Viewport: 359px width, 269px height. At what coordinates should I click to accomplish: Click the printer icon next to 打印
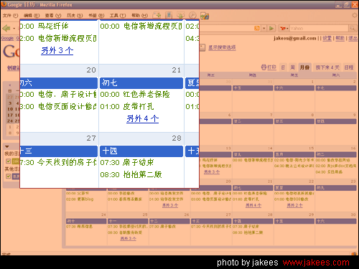pyautogui.click(x=264, y=67)
